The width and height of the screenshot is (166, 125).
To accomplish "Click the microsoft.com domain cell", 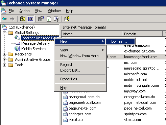I will tap(136, 74).
